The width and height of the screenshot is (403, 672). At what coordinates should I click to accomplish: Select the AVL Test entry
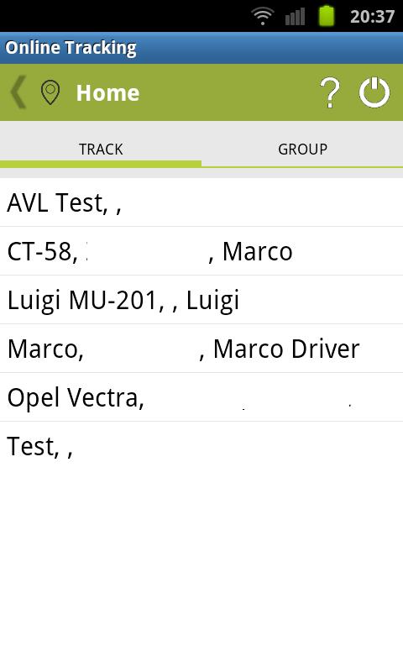pos(201,202)
